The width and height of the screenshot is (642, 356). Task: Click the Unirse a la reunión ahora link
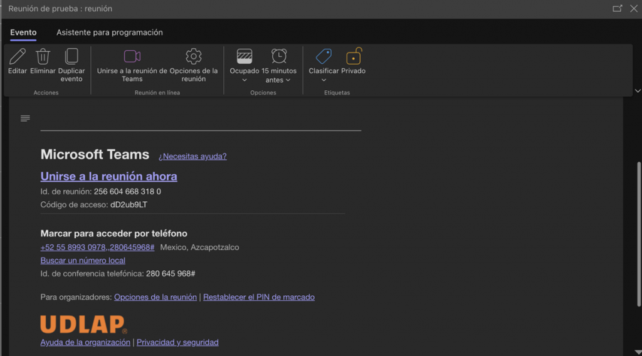pos(108,176)
